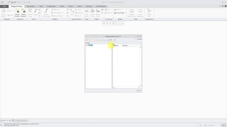The height and width of the screenshot is (127, 227).
Task: Click the command search magnifier icon
Action: tap(223, 6)
